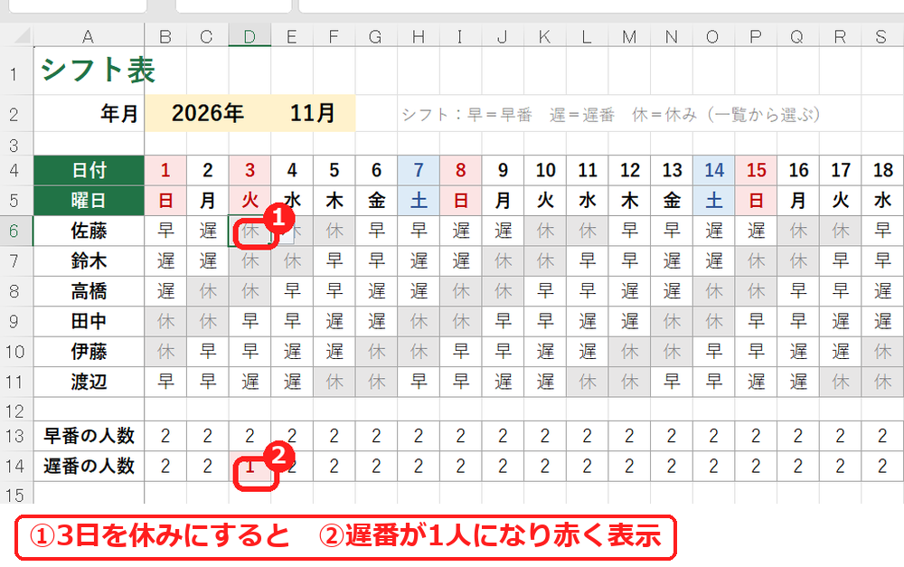Screen dimensions: 904x567
Task: Click late-shift count cell for day 9
Action: coord(503,466)
